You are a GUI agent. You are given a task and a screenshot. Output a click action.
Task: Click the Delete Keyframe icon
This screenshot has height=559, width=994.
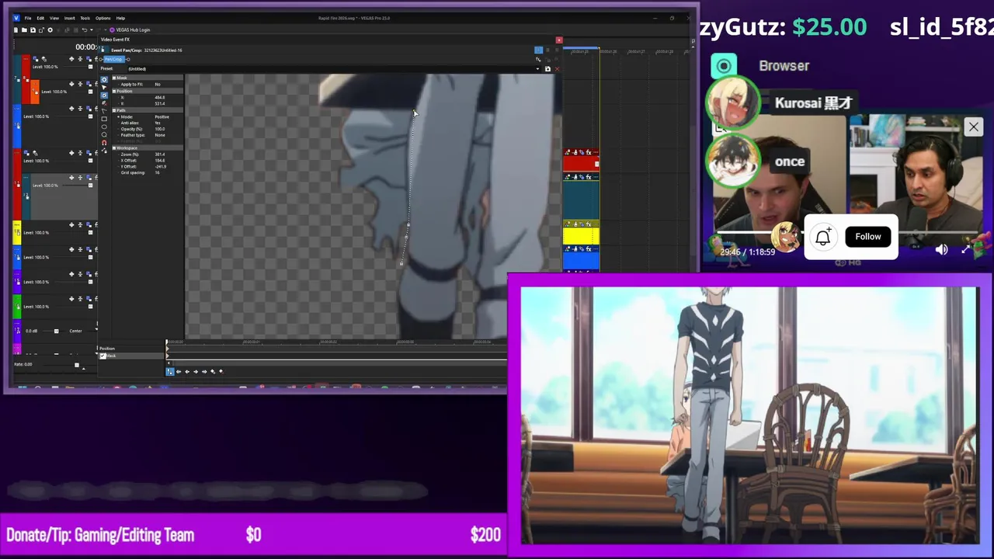point(221,372)
